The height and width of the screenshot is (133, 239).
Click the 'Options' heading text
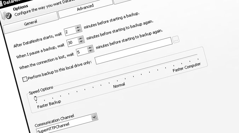click(x=21, y=7)
